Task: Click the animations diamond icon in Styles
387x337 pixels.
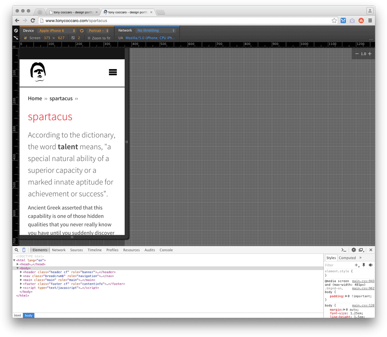Action: (371, 265)
